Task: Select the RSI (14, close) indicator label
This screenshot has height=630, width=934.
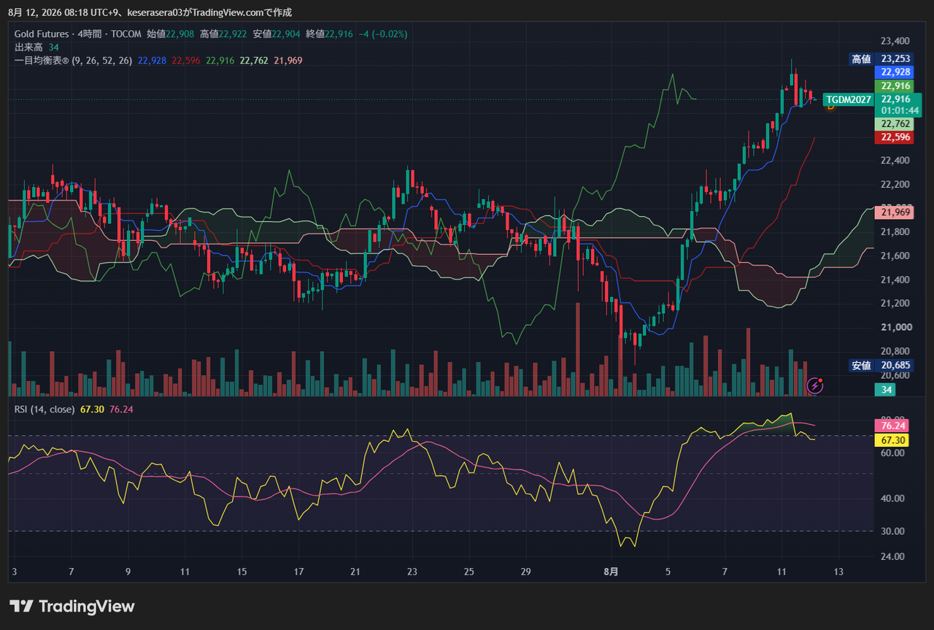Action: pyautogui.click(x=45, y=409)
